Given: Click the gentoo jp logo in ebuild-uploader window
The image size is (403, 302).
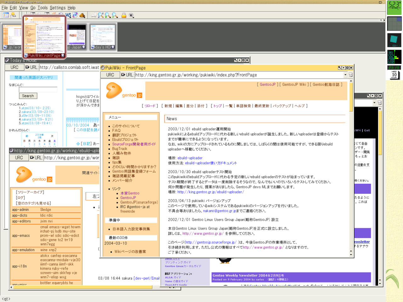Looking at the screenshot, I should (x=34, y=175).
